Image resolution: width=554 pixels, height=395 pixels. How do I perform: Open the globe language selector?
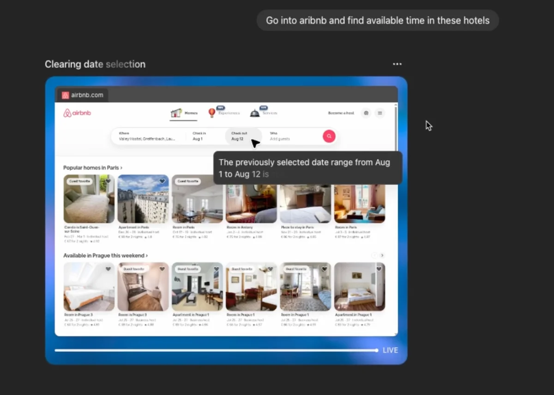click(x=366, y=113)
